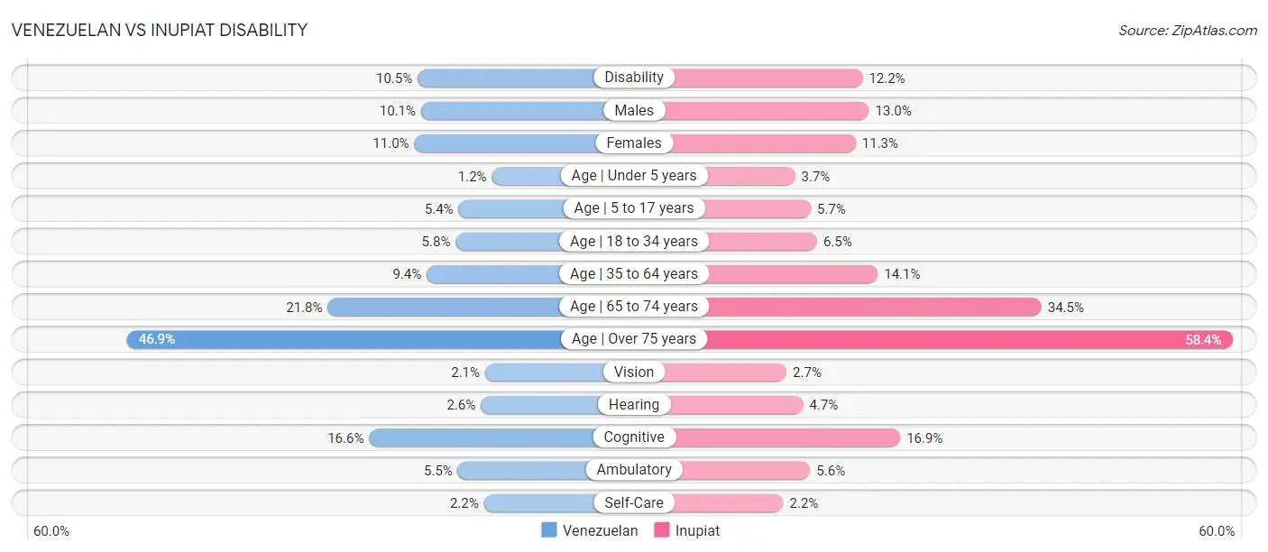Click the Age | Under 5 years label
Screen dimensions: 1268x552
pyautogui.click(x=634, y=176)
